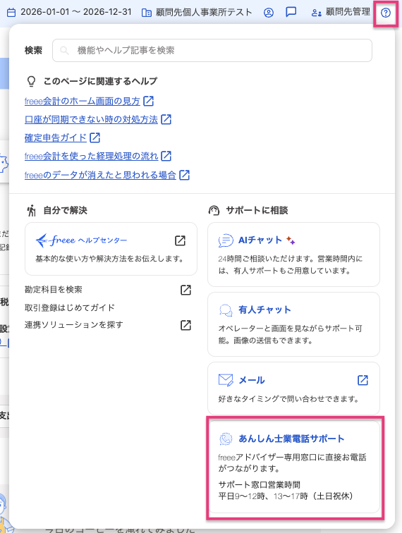Open link freee会計を使った経理処理の流れ

point(92,156)
